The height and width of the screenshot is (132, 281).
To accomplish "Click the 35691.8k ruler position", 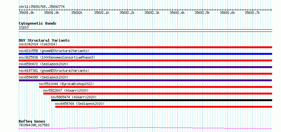I will click(27, 13).
